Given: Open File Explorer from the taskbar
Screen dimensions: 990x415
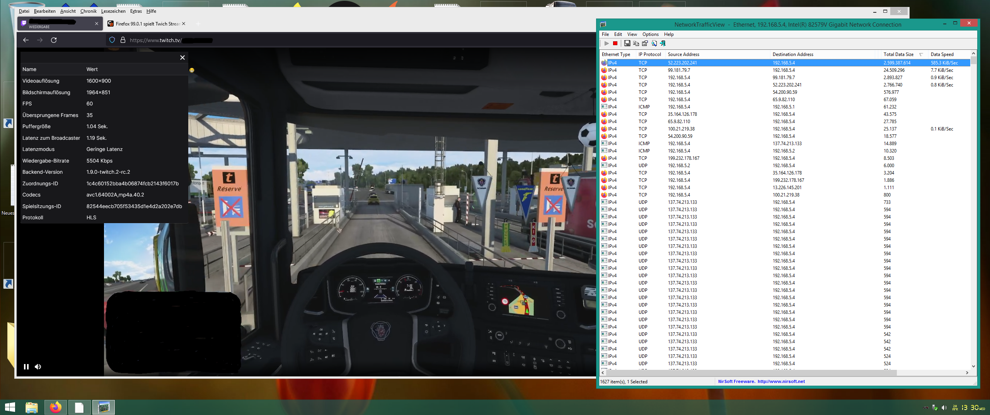Looking at the screenshot, I should coord(32,407).
